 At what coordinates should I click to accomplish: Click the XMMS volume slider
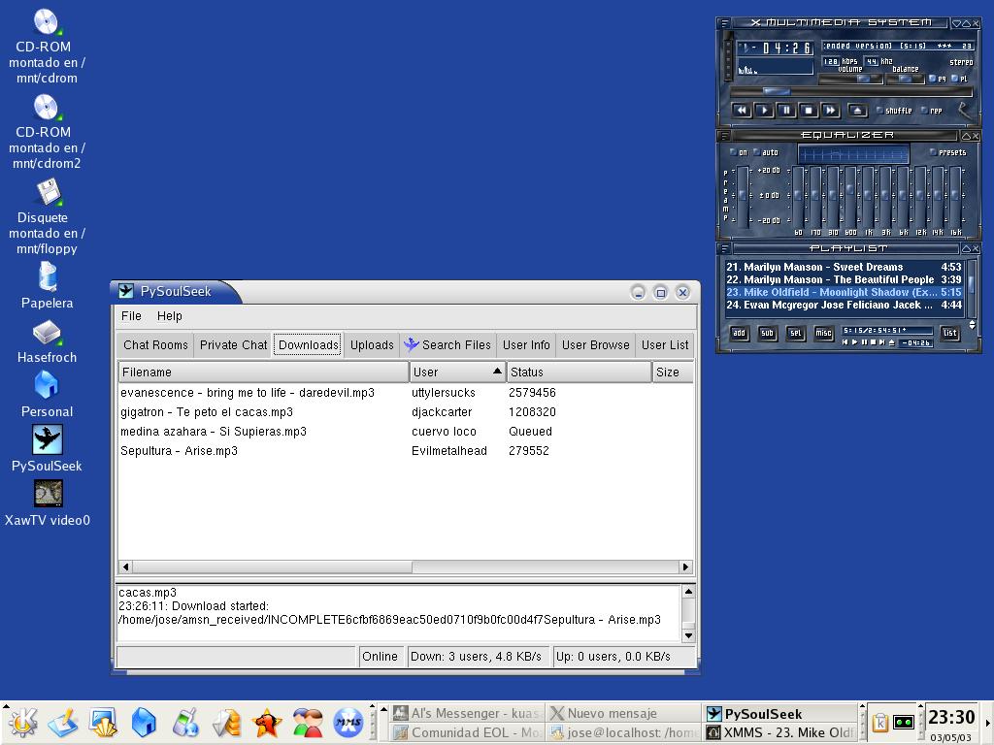point(850,79)
